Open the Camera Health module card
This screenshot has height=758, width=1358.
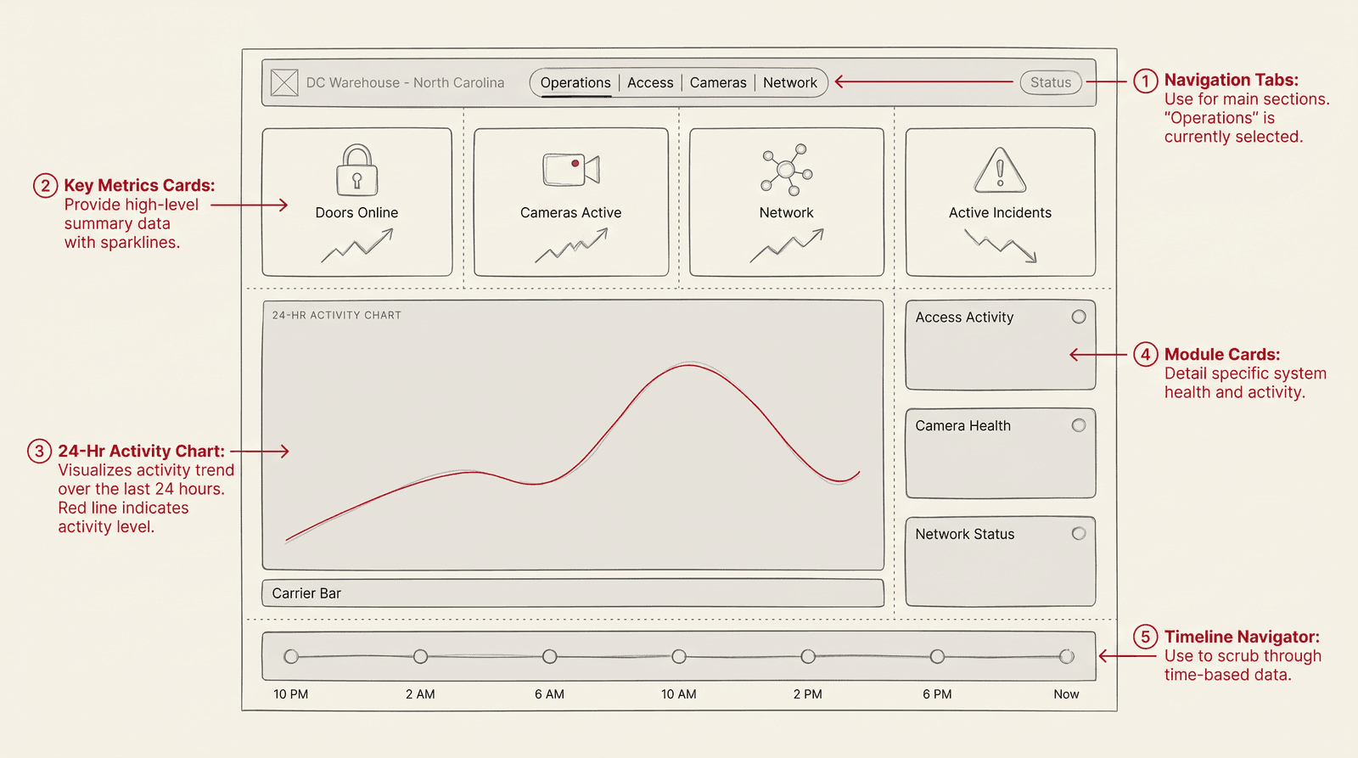click(1001, 453)
